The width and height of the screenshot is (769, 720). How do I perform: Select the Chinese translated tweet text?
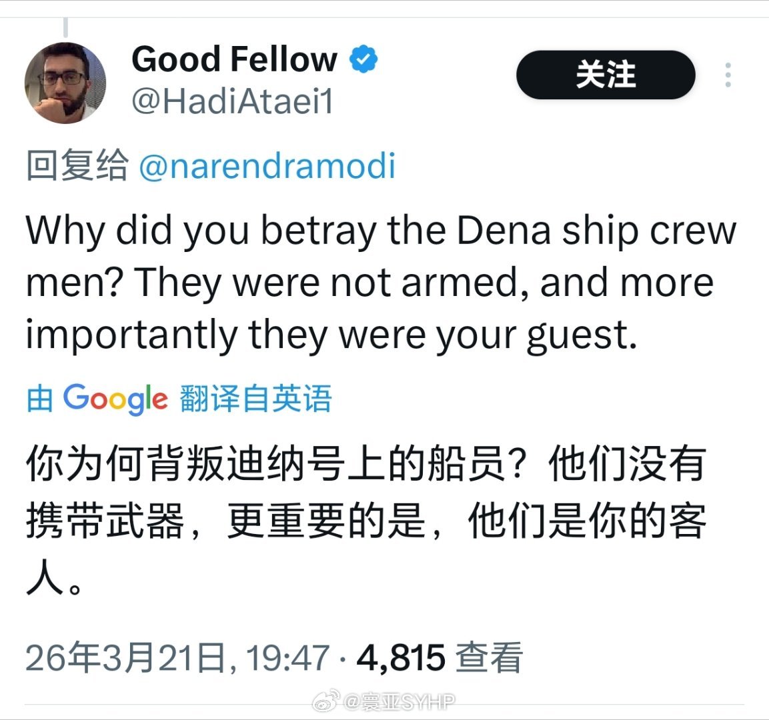click(365, 520)
